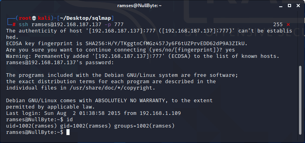Screen dimensions: 305x143
Task: Click the block cursor at the last prompt
Action: click(68, 132)
